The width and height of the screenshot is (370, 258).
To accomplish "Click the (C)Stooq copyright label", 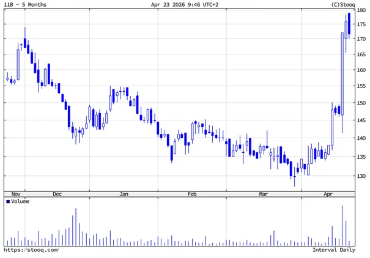I will coord(343,4).
